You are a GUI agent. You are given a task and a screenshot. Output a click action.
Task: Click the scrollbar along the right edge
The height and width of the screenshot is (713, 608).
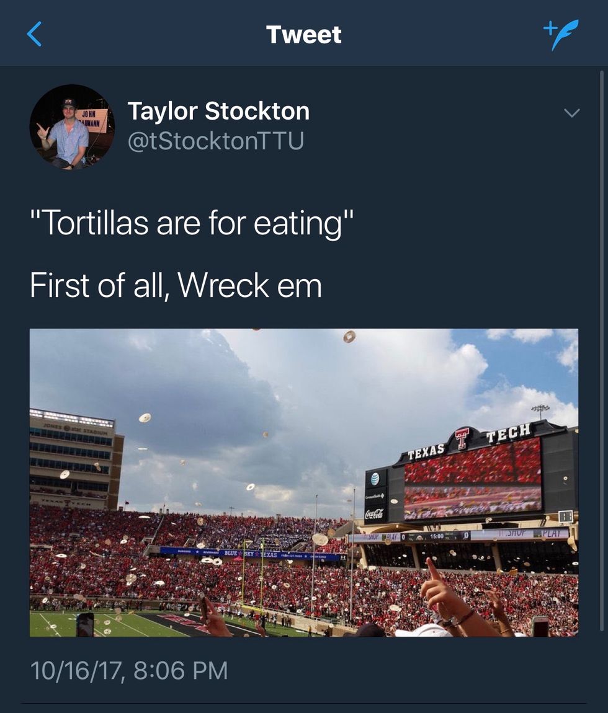pyautogui.click(x=601, y=248)
